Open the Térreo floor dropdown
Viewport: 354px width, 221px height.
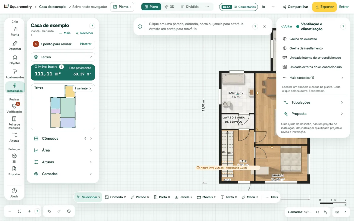pos(63,57)
